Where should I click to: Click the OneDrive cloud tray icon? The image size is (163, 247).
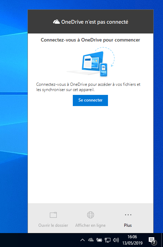click(x=91, y=240)
